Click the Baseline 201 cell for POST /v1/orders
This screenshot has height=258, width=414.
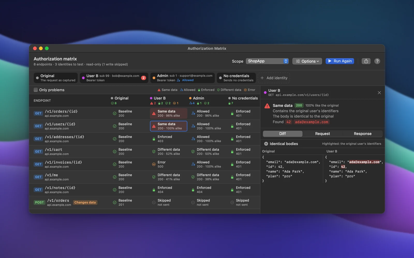129,203
